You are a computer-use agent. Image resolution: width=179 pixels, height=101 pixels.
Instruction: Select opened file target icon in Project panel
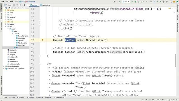14,5
